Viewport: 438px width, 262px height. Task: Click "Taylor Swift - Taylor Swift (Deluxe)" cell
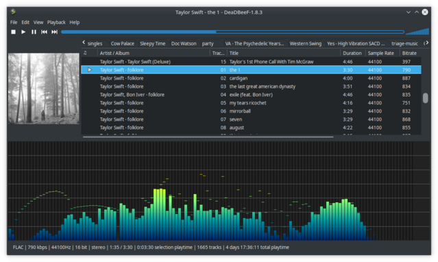(135, 62)
